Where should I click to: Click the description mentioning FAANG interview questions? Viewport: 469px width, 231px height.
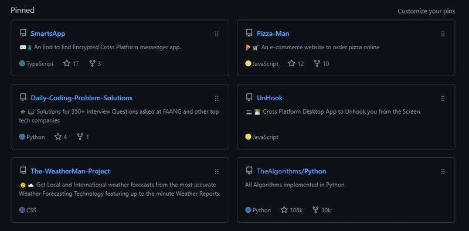(119, 116)
